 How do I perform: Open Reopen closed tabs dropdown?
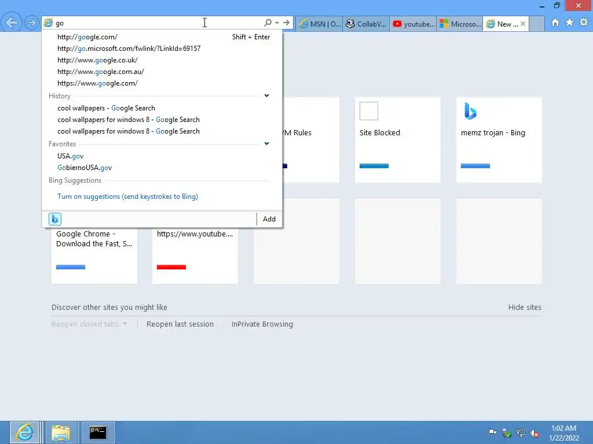tap(89, 324)
